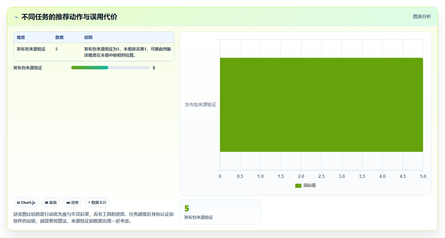Select the 表格 tag chip
This screenshot has height=238, width=445.
pos(51,202)
